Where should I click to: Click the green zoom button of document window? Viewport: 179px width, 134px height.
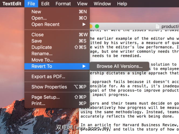tap(97, 26)
